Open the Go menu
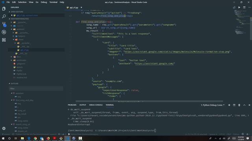Screen dimensions: 252x141 pyautogui.click(x=37, y=2)
